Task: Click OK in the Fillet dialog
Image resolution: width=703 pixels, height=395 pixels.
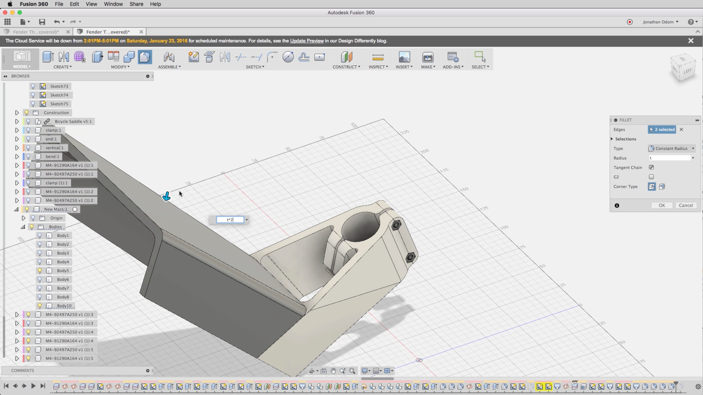Action: point(662,205)
